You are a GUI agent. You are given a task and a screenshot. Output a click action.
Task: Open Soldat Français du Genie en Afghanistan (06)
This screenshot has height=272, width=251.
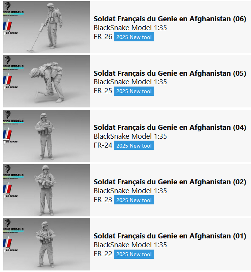tap(170, 19)
